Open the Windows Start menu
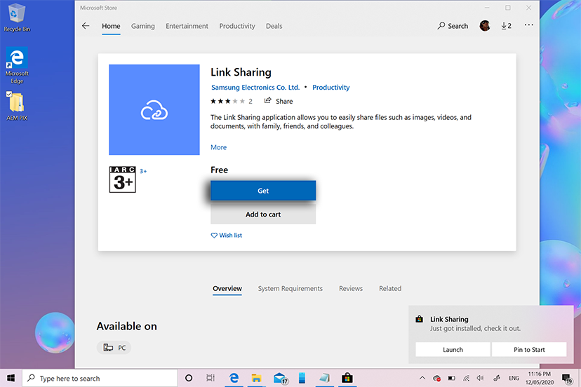Image resolution: width=581 pixels, height=387 pixels. [11, 378]
